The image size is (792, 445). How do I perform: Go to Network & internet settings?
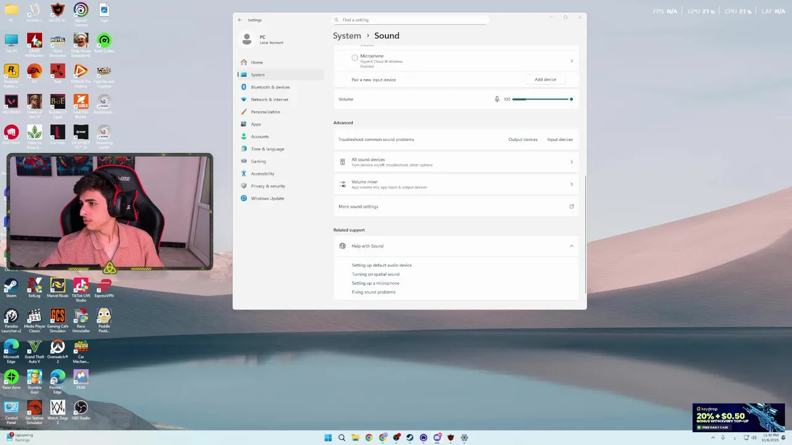click(280, 100)
